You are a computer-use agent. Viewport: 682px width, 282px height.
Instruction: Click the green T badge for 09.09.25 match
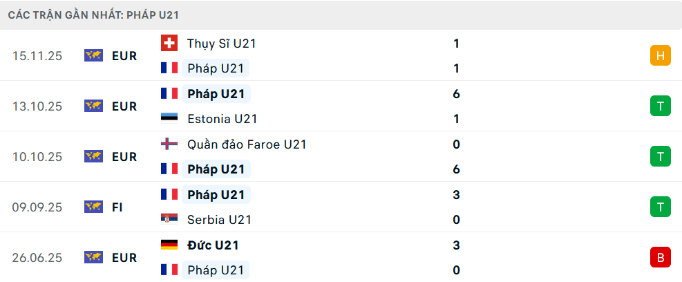click(x=661, y=207)
